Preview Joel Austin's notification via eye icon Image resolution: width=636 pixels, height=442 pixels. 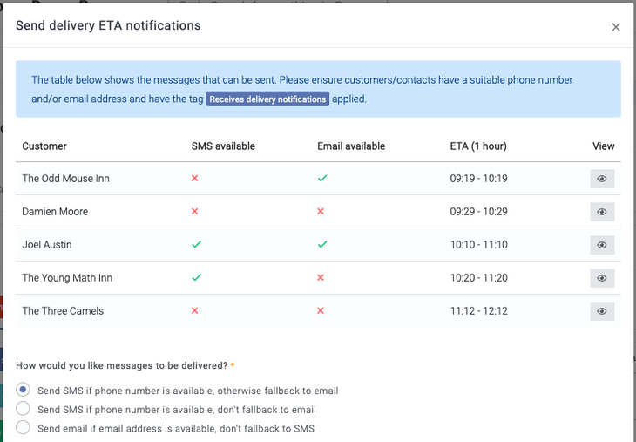point(601,245)
